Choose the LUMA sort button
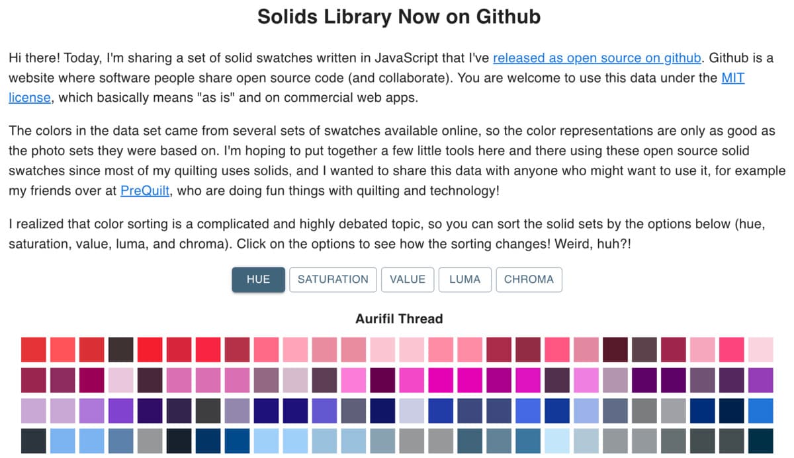 click(465, 280)
